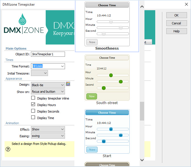Image resolution: width=191 pixels, height=167 pixels.
Task: Click the green Minute slider knob in South-street
Action: point(121,82)
